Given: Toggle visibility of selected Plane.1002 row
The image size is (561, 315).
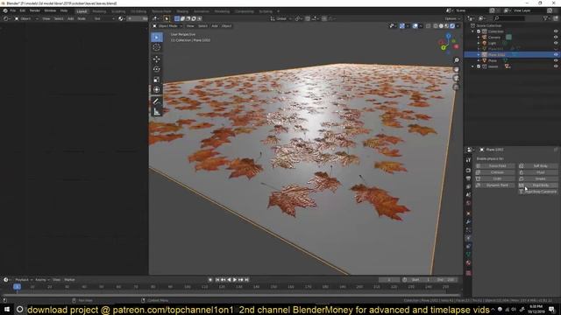Looking at the screenshot, I should (x=556, y=54).
